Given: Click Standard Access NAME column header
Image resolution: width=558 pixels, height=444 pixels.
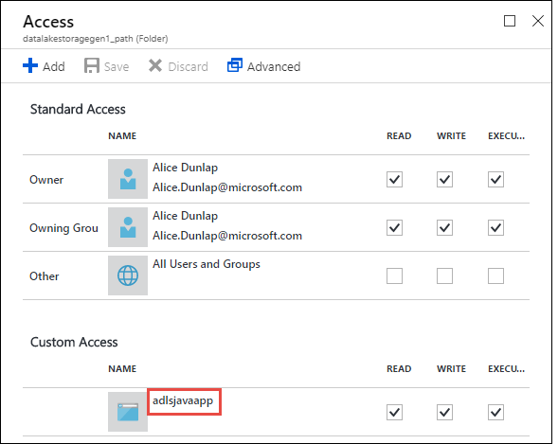Looking at the screenshot, I should click(x=122, y=136).
